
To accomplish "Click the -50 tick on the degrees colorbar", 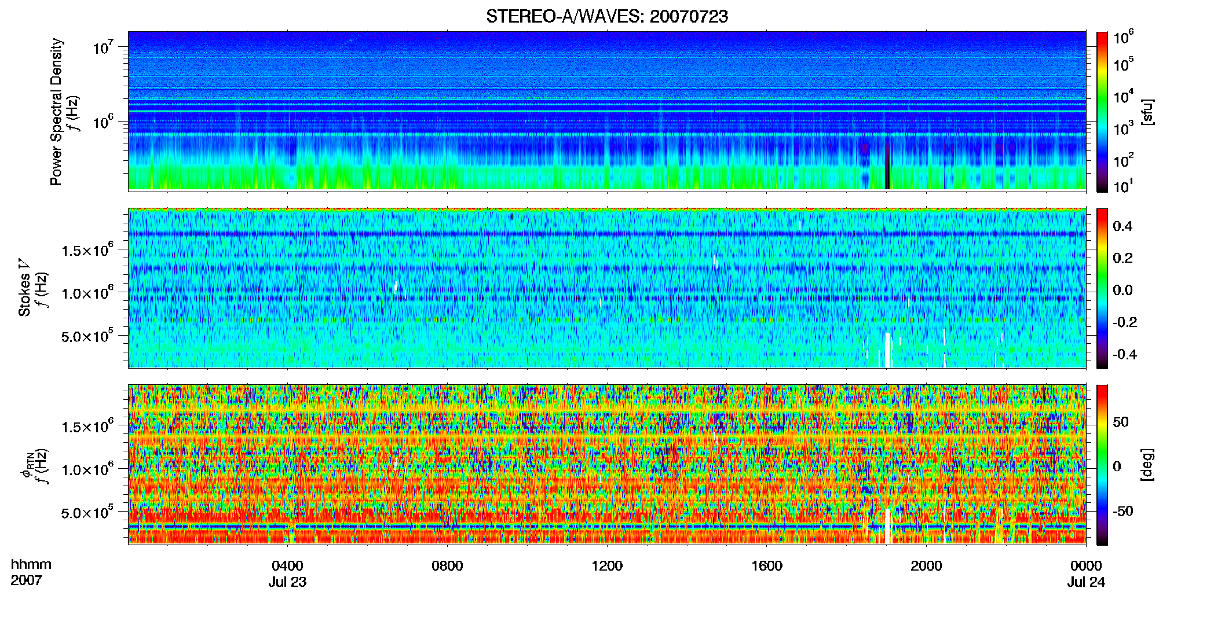I will (1123, 511).
